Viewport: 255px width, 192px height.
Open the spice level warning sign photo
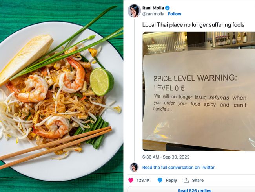(199, 91)
